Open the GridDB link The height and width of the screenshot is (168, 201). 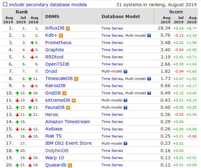[x=53, y=93]
